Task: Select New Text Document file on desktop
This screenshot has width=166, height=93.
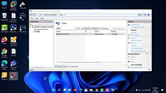Action: click(x=13, y=18)
